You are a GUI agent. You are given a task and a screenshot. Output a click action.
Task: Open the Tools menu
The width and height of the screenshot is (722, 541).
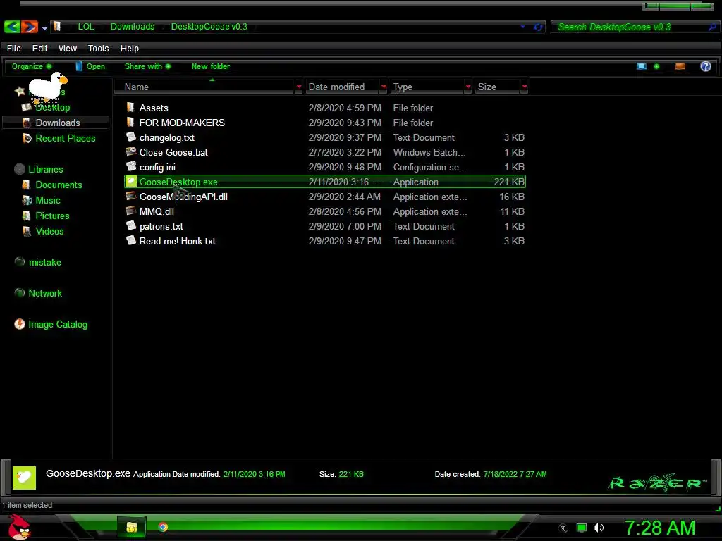[98, 49]
